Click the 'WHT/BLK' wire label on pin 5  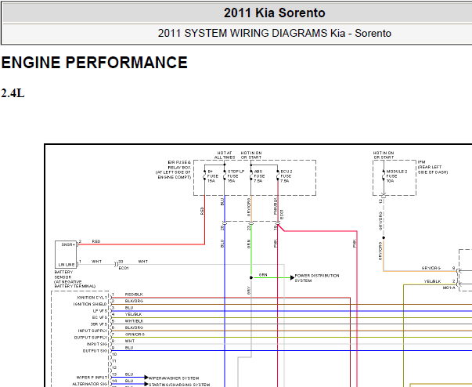134,321
